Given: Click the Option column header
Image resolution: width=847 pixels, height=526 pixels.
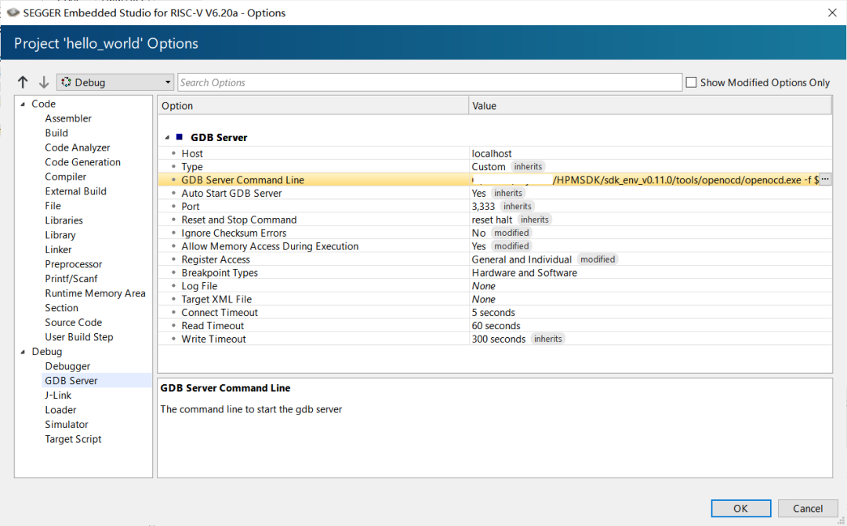Looking at the screenshot, I should click(313, 105).
